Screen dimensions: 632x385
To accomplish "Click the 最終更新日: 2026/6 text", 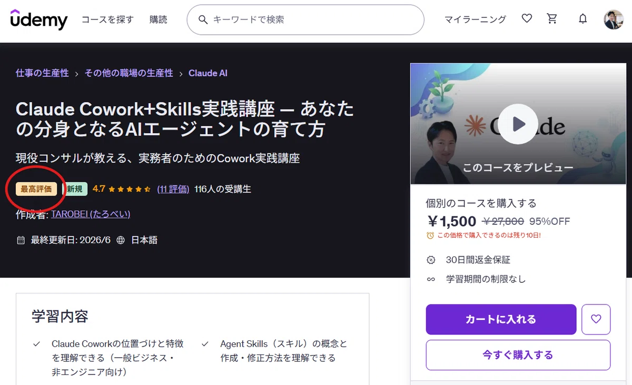I will click(71, 240).
